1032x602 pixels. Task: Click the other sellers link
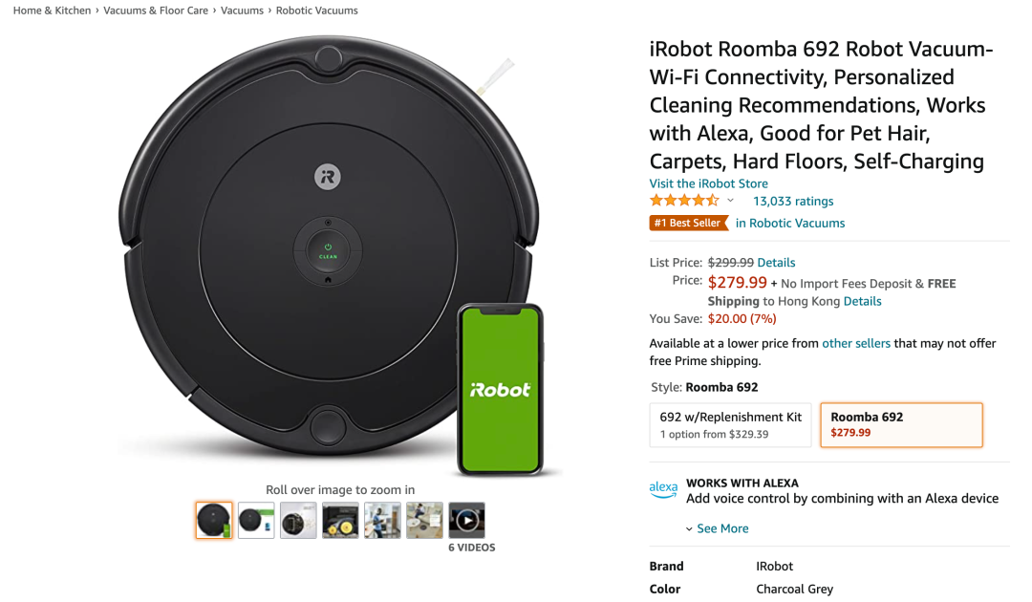(x=855, y=343)
